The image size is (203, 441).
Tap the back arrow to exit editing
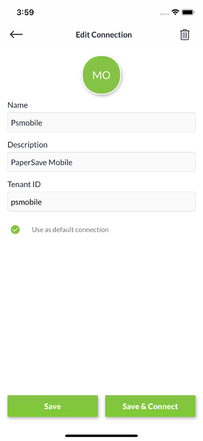coord(16,34)
